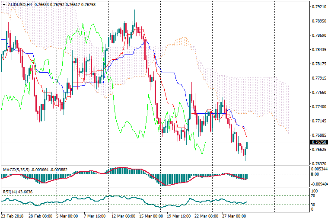
Task: Click the RSI 30 level scale label
Action: 314,205
